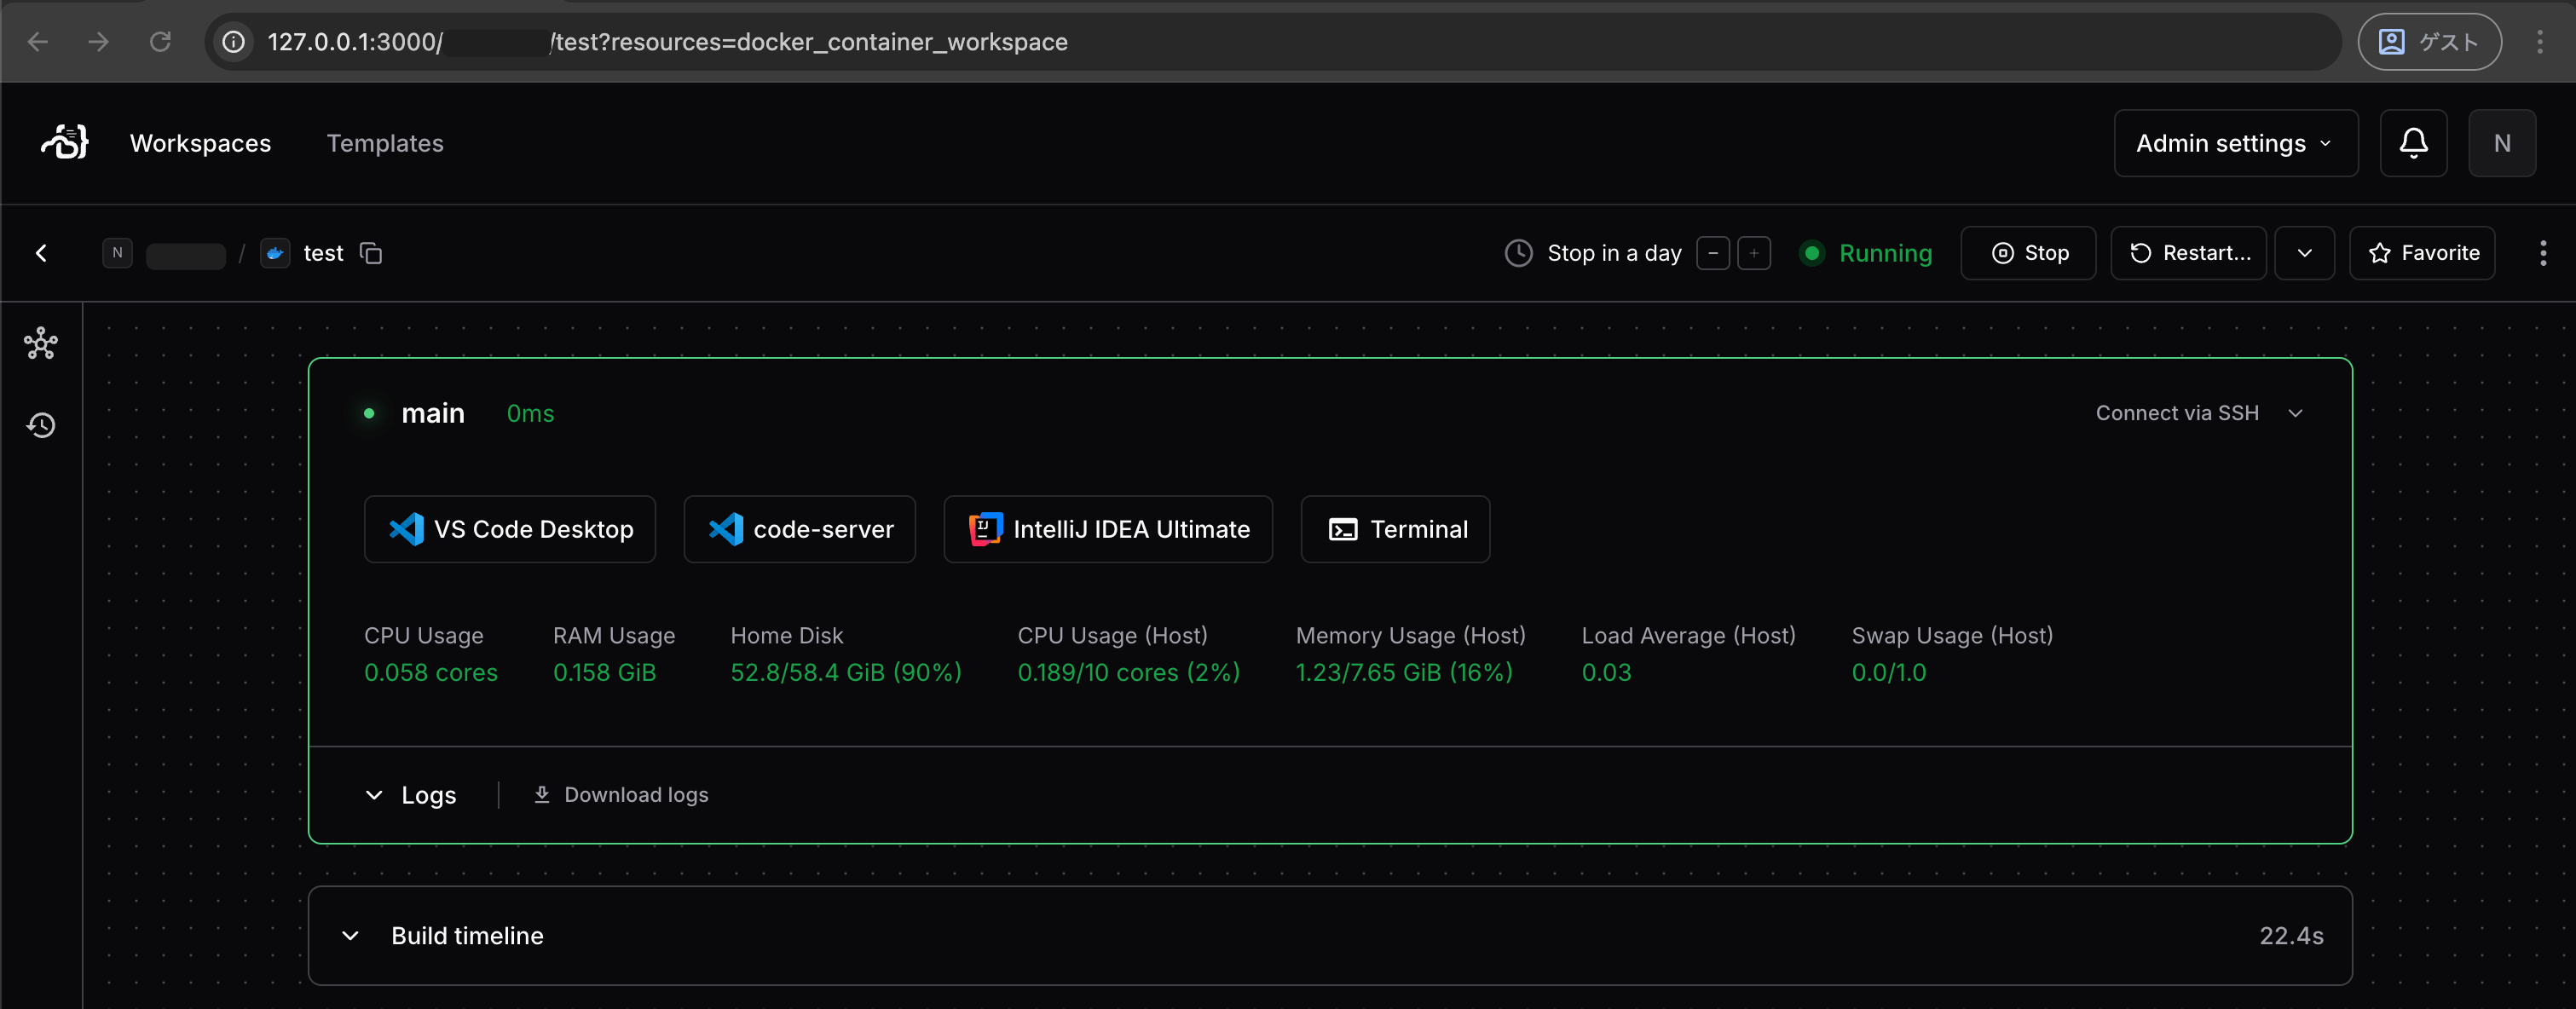The height and width of the screenshot is (1009, 2576).
Task: Go back using the chevron arrow
Action: coord(41,253)
